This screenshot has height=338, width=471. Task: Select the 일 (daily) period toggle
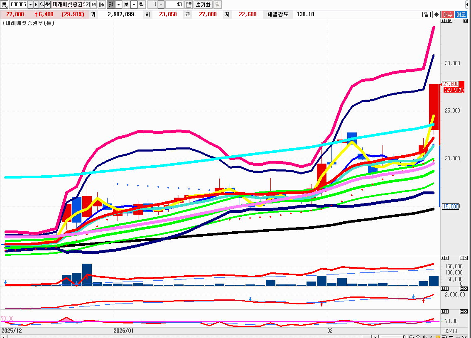click(110, 5)
